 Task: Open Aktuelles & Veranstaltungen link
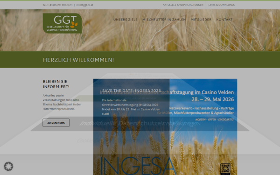tap(183, 5)
